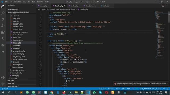Close the header.php tab

65,6
